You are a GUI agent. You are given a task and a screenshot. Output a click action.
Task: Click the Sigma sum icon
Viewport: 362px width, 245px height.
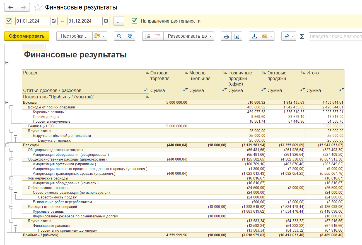coord(302,37)
